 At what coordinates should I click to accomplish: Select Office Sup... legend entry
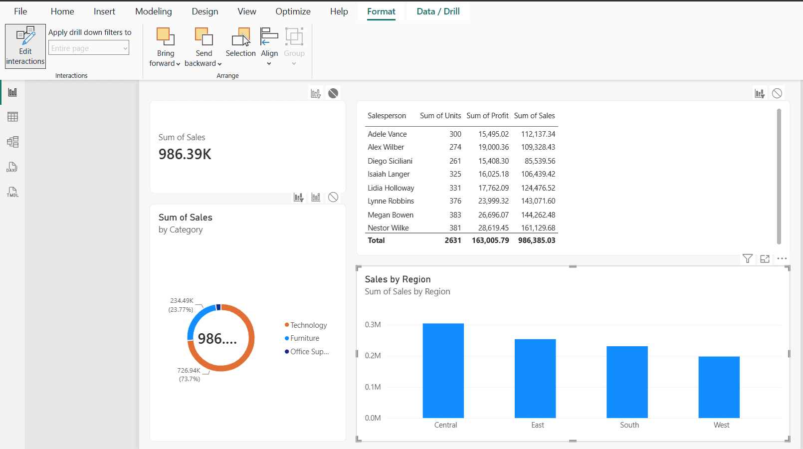click(307, 352)
